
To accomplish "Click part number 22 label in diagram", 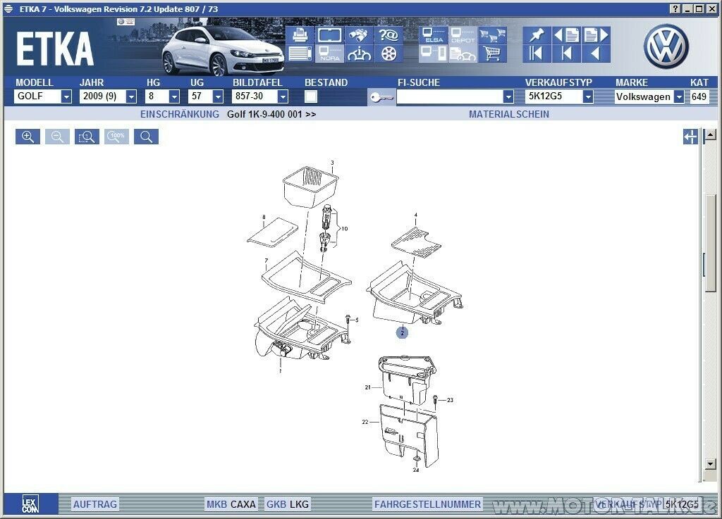I will tap(365, 422).
